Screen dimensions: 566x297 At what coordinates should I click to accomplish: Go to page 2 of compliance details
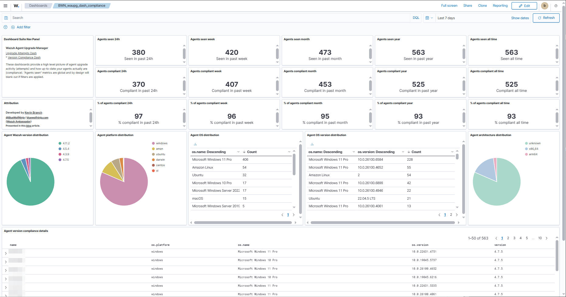pos(508,238)
